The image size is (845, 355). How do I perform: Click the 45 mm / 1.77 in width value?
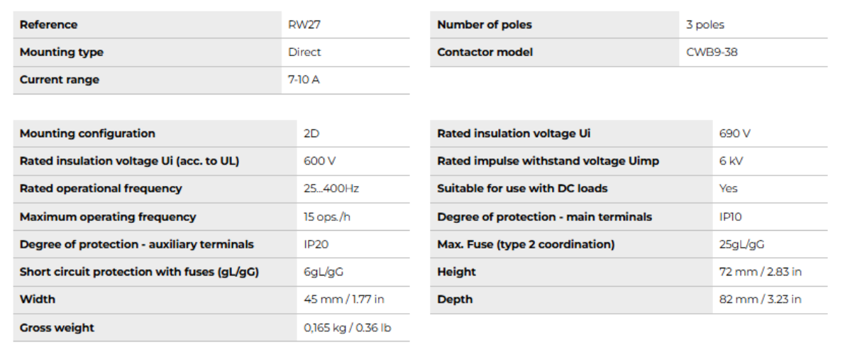coord(344,300)
